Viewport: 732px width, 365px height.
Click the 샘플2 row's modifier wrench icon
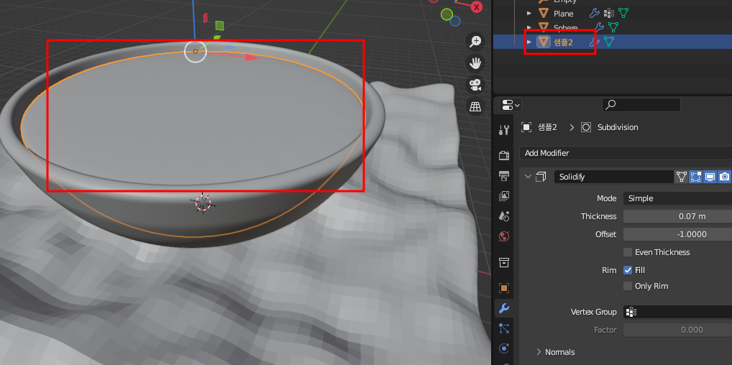[594, 42]
